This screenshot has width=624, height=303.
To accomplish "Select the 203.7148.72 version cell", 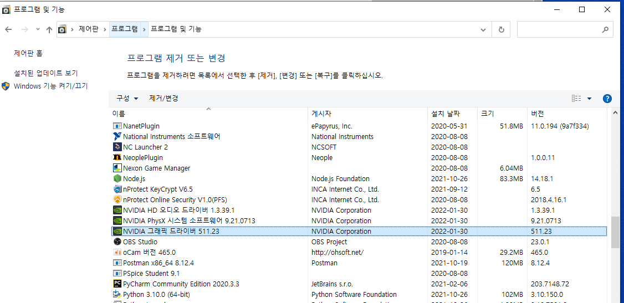I will tap(550, 284).
